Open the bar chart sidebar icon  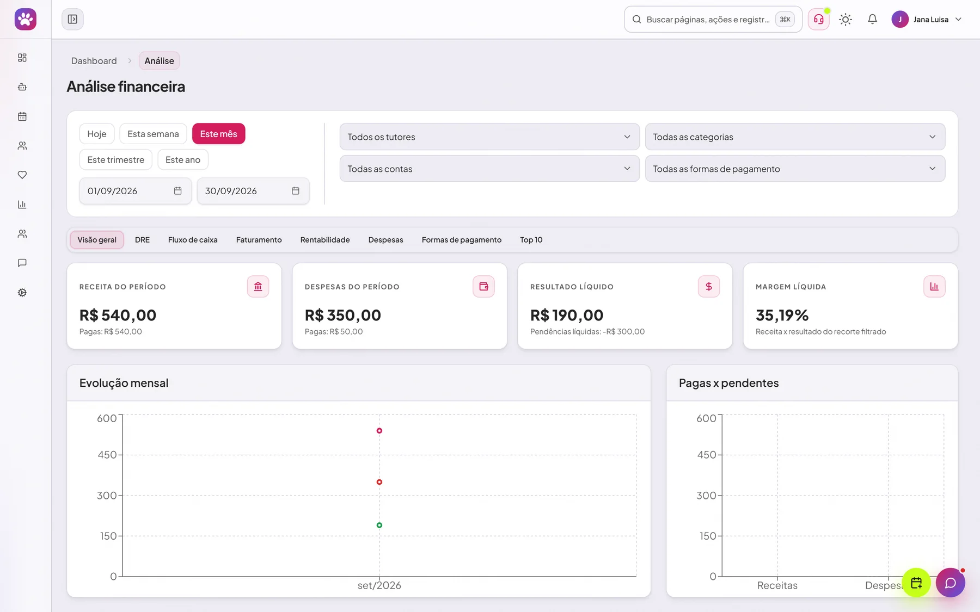click(22, 205)
